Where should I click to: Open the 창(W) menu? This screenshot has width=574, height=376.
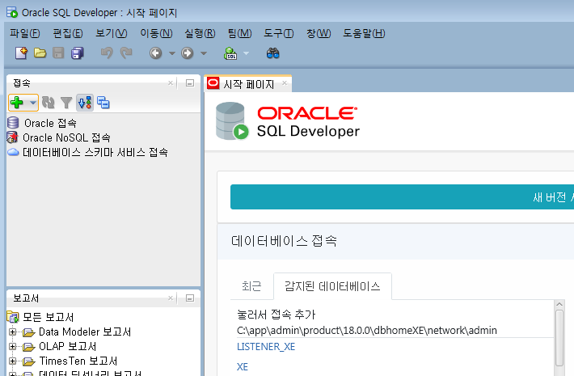click(x=319, y=33)
